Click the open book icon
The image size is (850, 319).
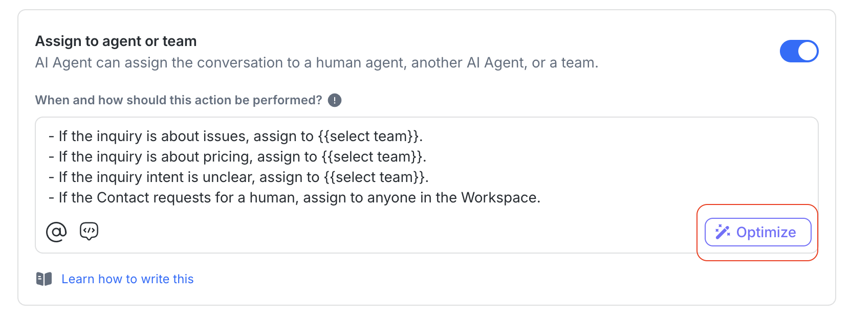(44, 279)
